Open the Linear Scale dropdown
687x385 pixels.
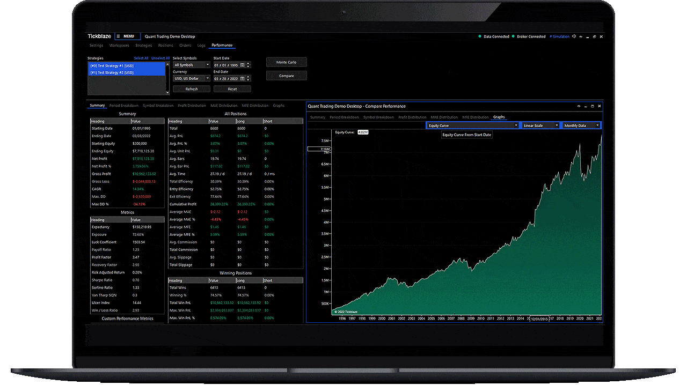[x=540, y=125]
